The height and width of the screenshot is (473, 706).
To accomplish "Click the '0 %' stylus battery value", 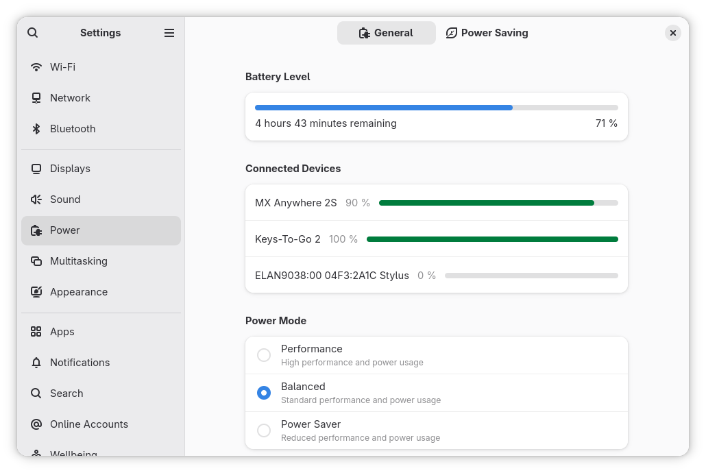I will [426, 276].
